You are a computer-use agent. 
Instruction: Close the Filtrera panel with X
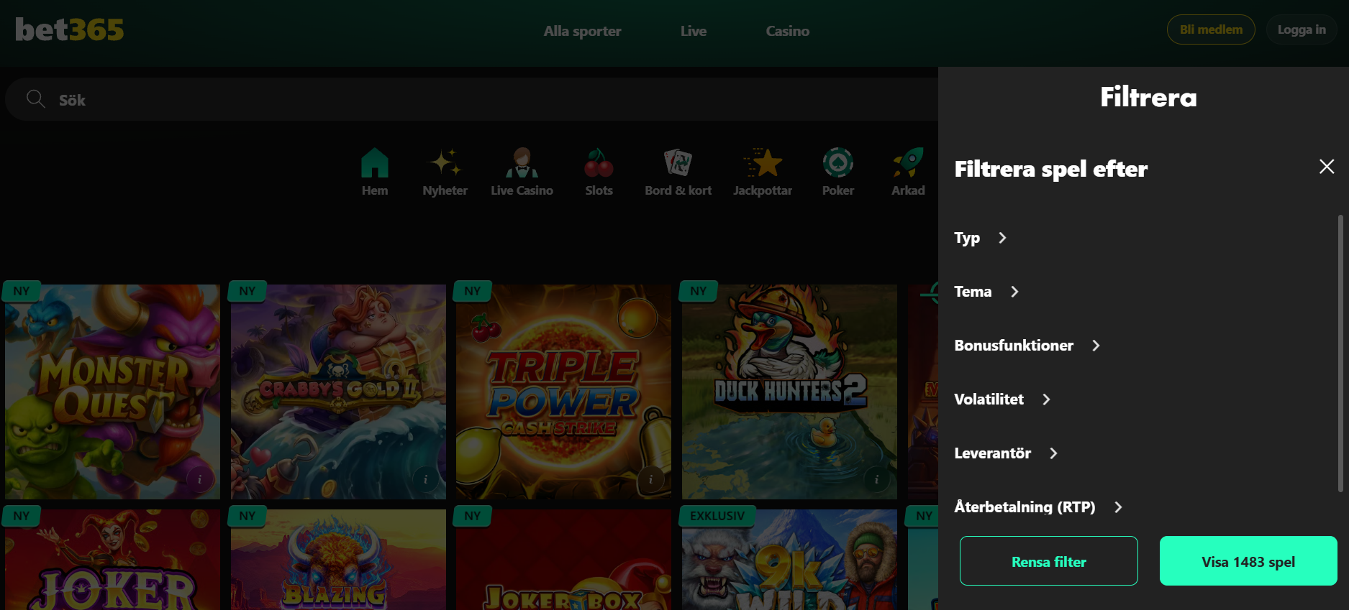[1327, 167]
